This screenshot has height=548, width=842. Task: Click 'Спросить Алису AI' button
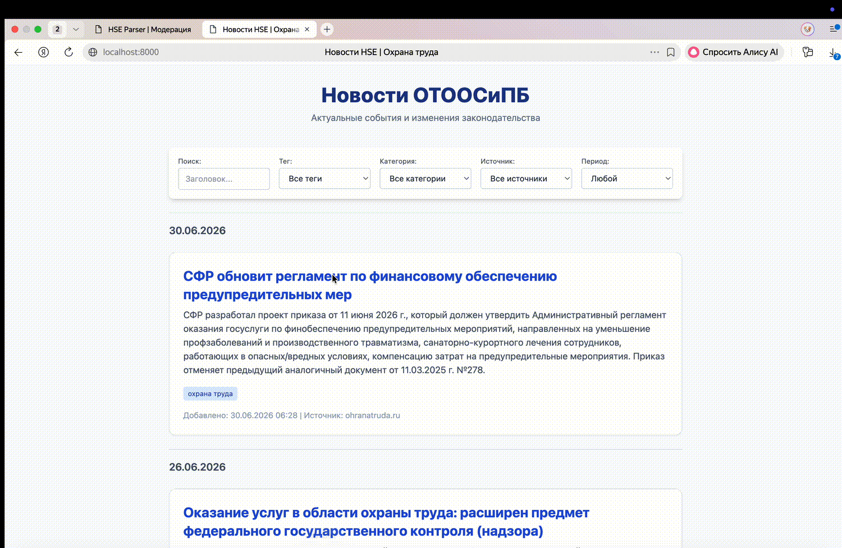pyautogui.click(x=734, y=52)
